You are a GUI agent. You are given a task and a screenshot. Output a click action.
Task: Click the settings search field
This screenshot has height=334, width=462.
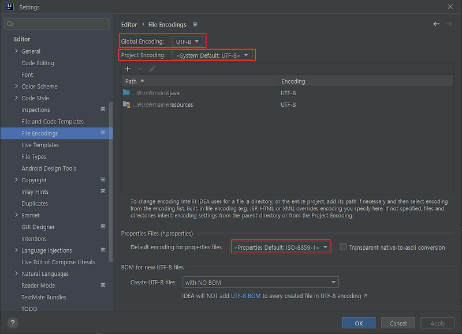[x=56, y=24]
